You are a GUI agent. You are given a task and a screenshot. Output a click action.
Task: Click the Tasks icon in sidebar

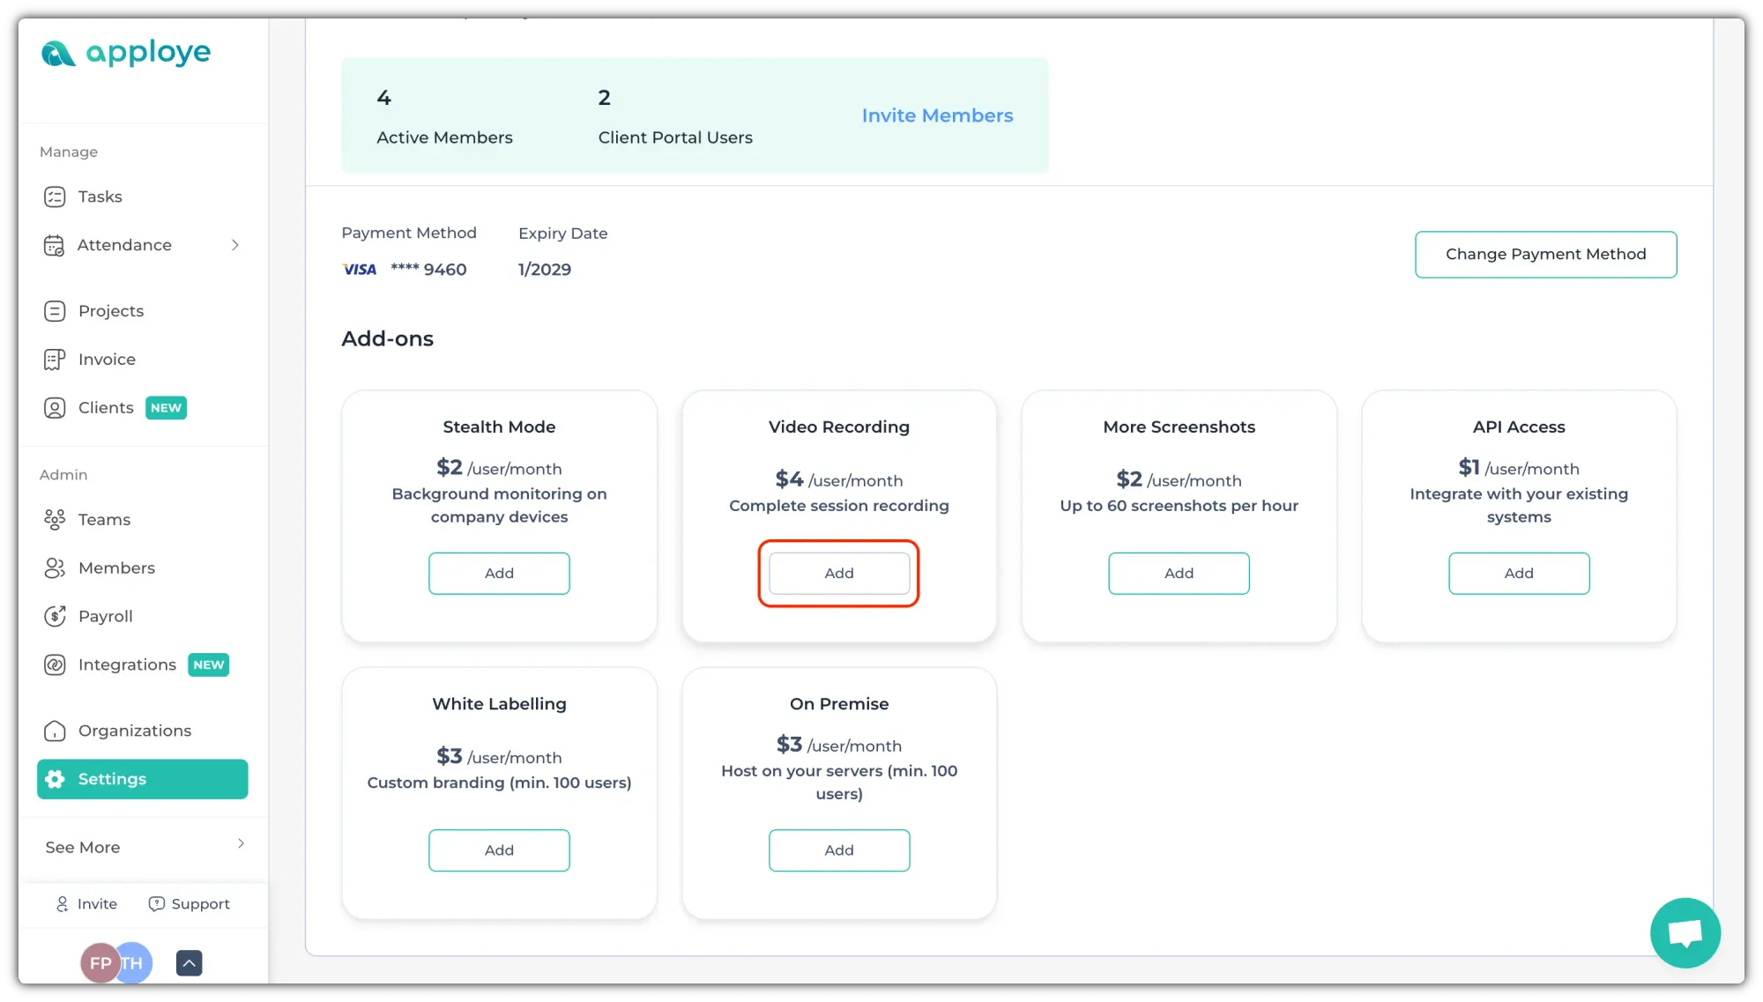55,197
